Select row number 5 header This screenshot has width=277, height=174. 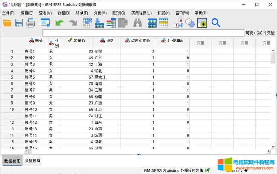[12, 77]
